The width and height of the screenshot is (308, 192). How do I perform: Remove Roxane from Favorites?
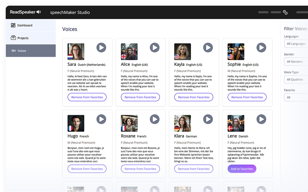(140, 169)
